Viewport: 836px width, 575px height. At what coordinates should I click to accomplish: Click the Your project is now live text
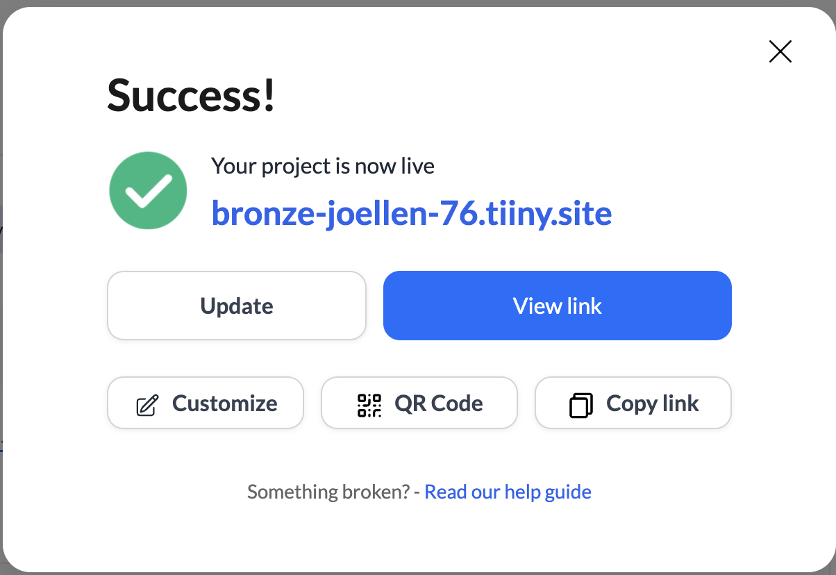[322, 166]
